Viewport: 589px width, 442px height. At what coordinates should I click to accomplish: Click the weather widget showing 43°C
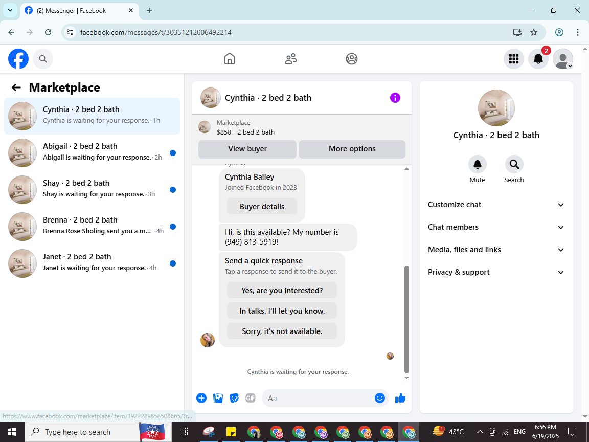click(x=448, y=432)
